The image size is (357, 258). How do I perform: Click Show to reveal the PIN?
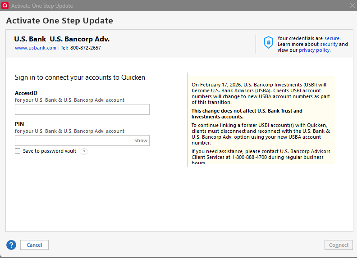click(x=141, y=140)
